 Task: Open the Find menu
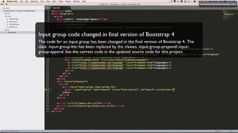[42, 1]
